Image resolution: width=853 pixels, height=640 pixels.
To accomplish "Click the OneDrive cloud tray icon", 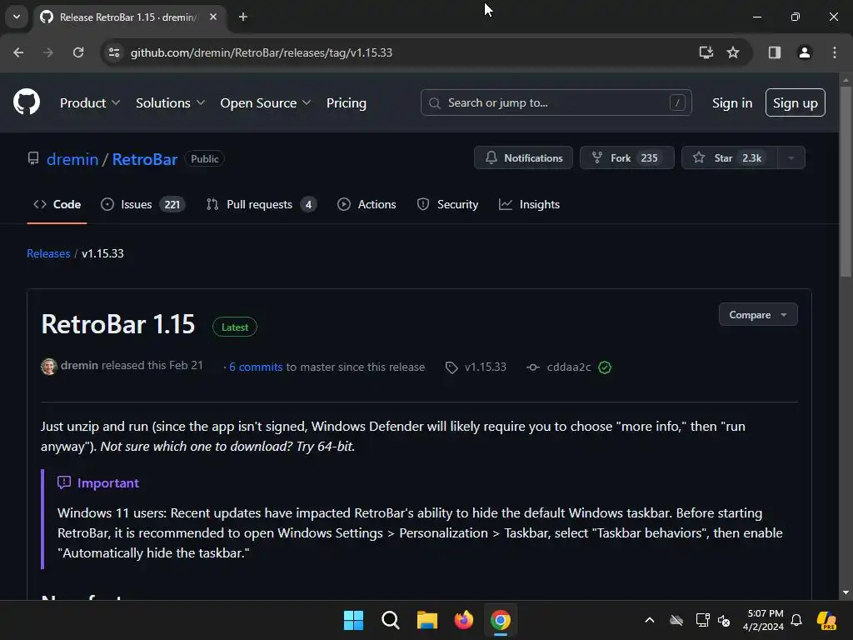I will [676, 620].
